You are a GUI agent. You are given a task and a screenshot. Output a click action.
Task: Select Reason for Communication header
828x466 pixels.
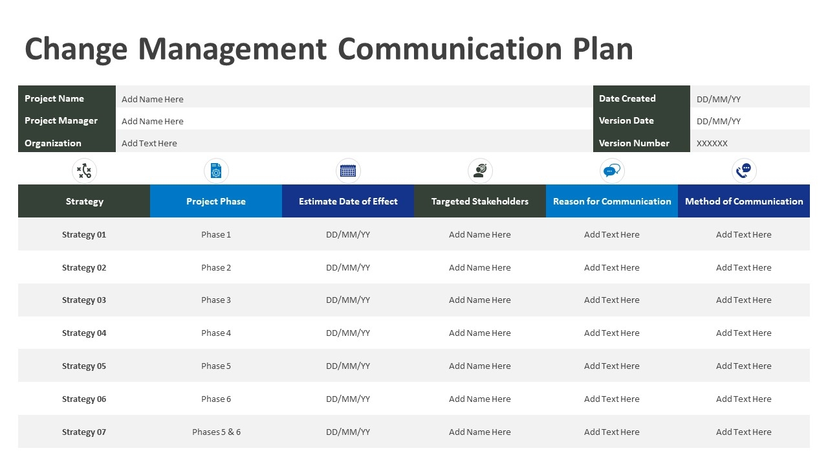point(612,201)
